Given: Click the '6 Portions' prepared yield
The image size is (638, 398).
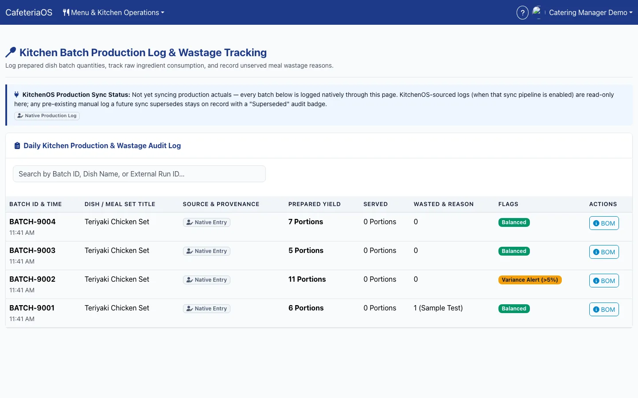Looking at the screenshot, I should click(306, 308).
